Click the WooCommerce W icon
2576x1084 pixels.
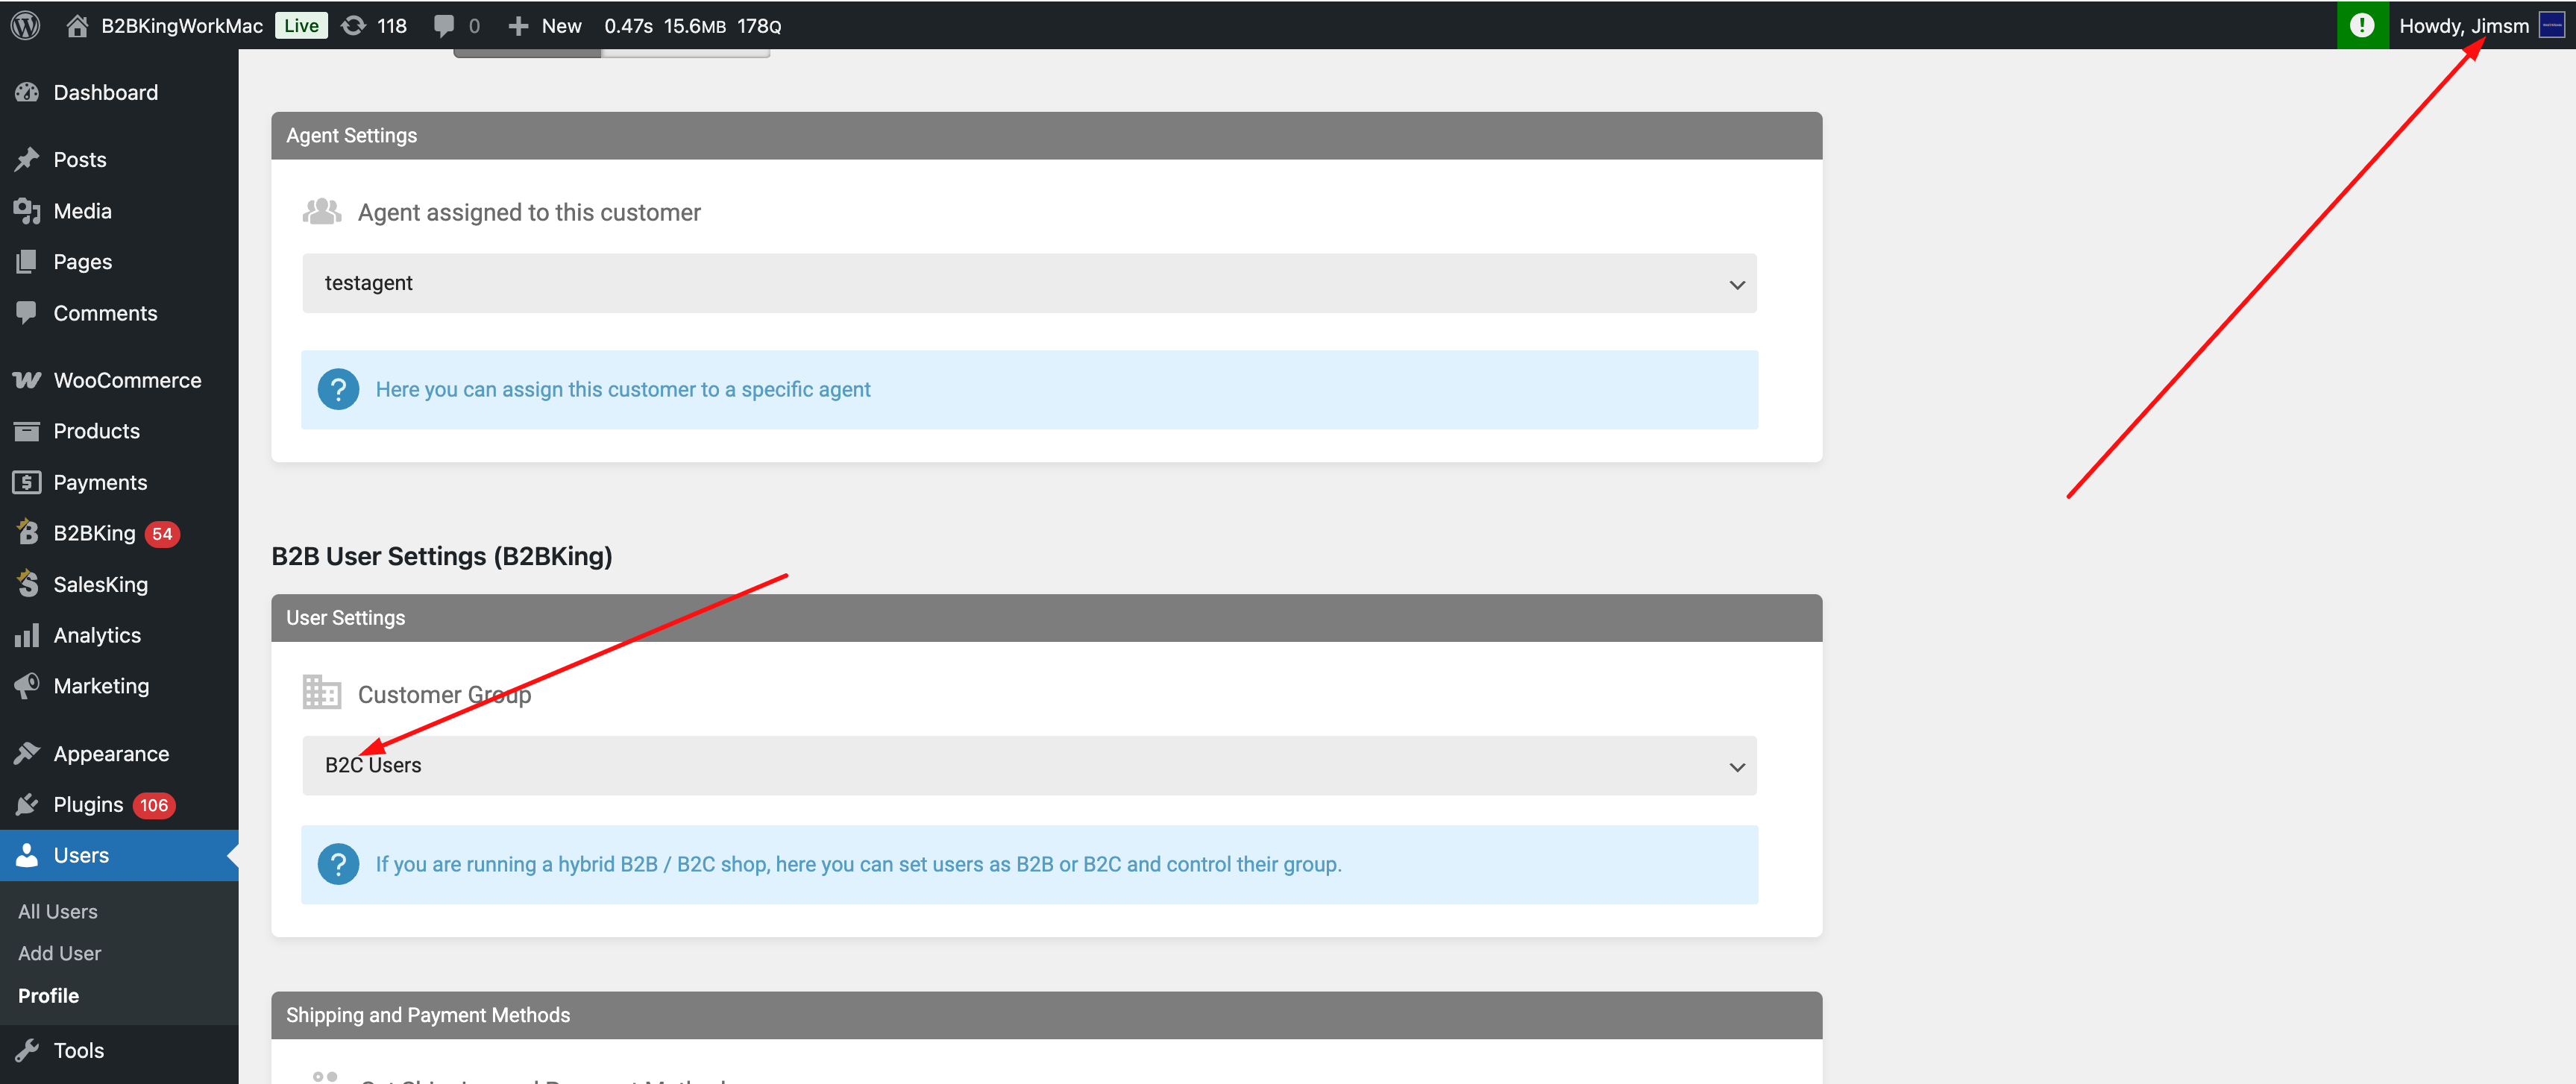(27, 380)
